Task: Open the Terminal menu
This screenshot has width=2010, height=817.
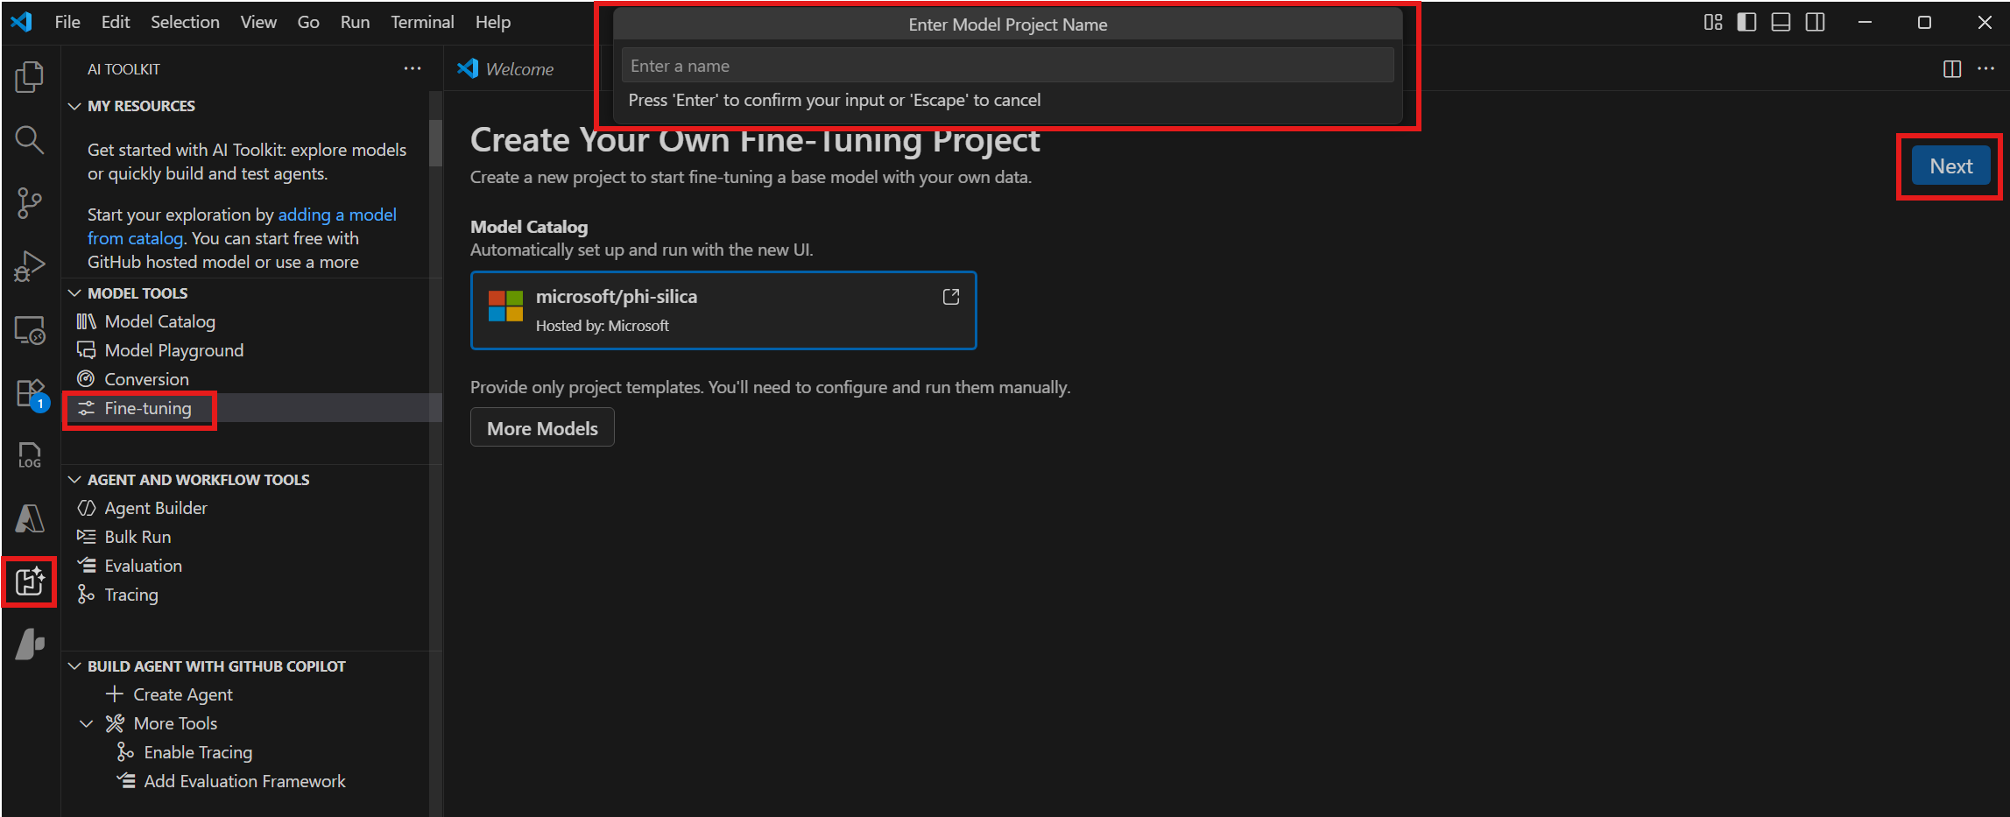Action: click(x=422, y=22)
